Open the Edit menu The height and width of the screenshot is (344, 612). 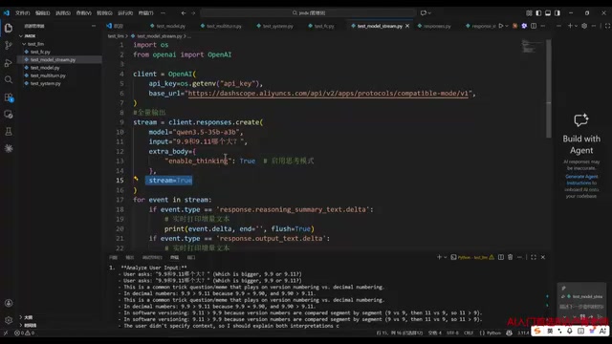(42, 12)
